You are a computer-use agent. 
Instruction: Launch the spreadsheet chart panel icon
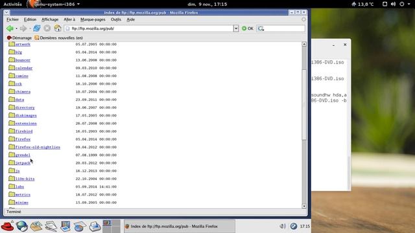[80, 227]
